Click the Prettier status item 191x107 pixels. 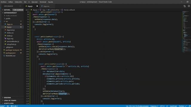(x=183, y=106)
